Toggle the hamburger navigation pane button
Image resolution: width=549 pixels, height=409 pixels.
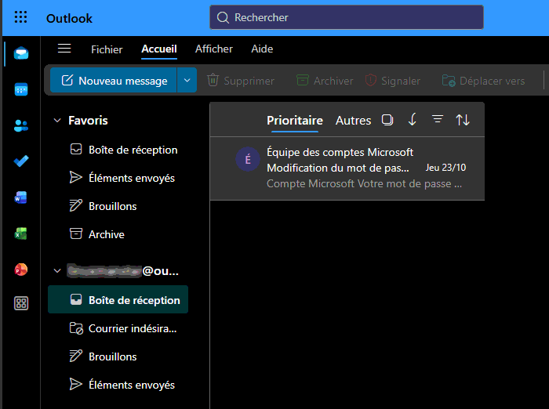(64, 49)
